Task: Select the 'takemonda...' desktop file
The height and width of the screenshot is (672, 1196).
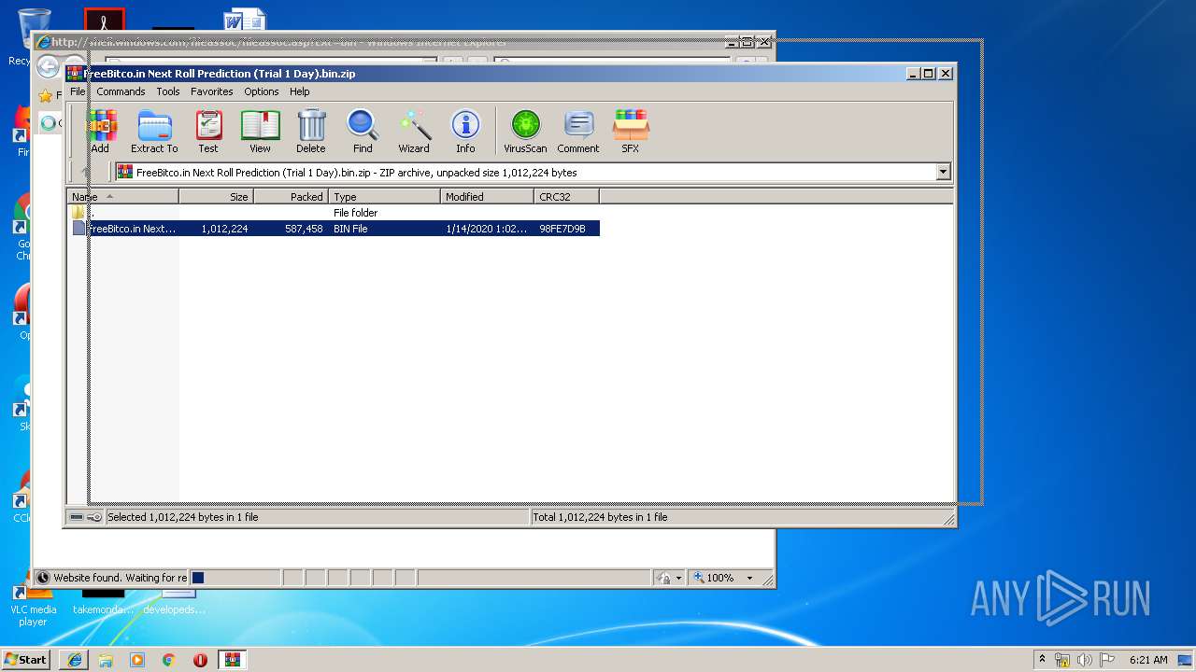Action: pos(103,604)
